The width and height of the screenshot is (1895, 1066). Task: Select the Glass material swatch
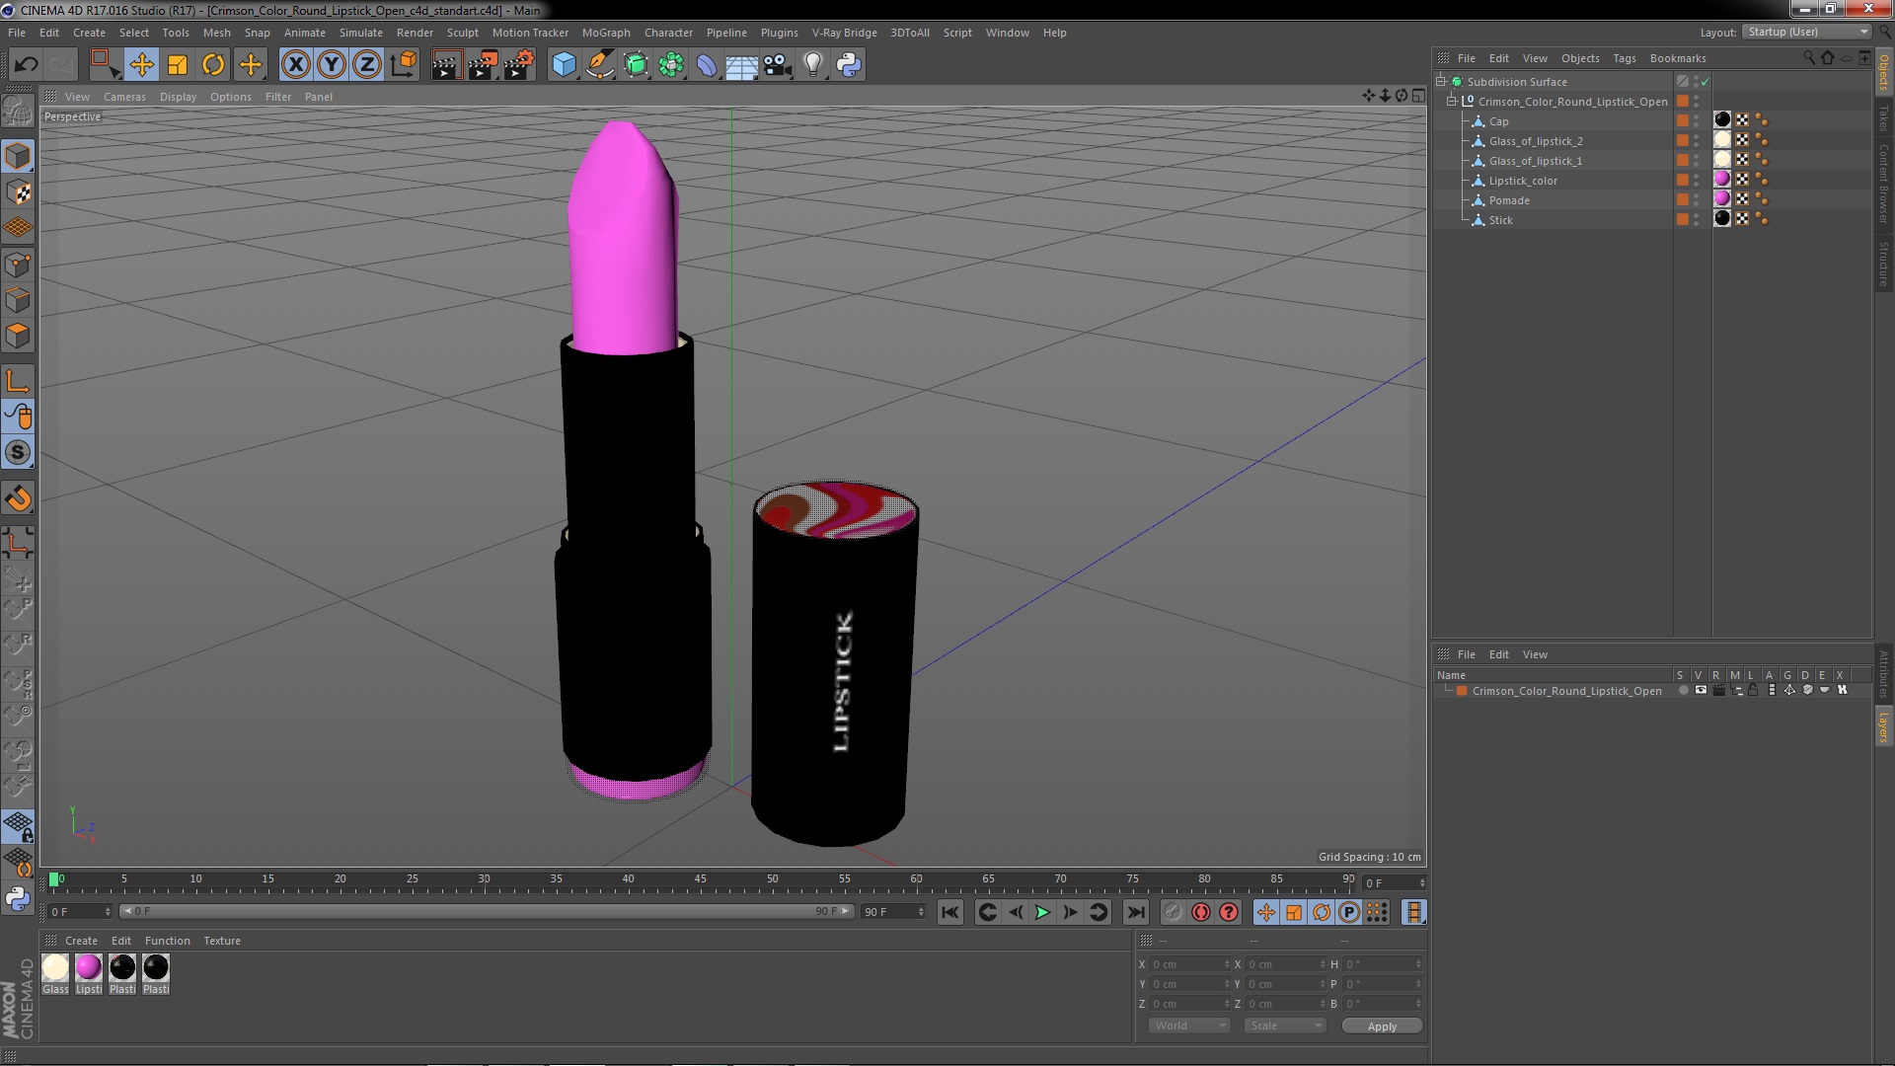pyautogui.click(x=55, y=968)
